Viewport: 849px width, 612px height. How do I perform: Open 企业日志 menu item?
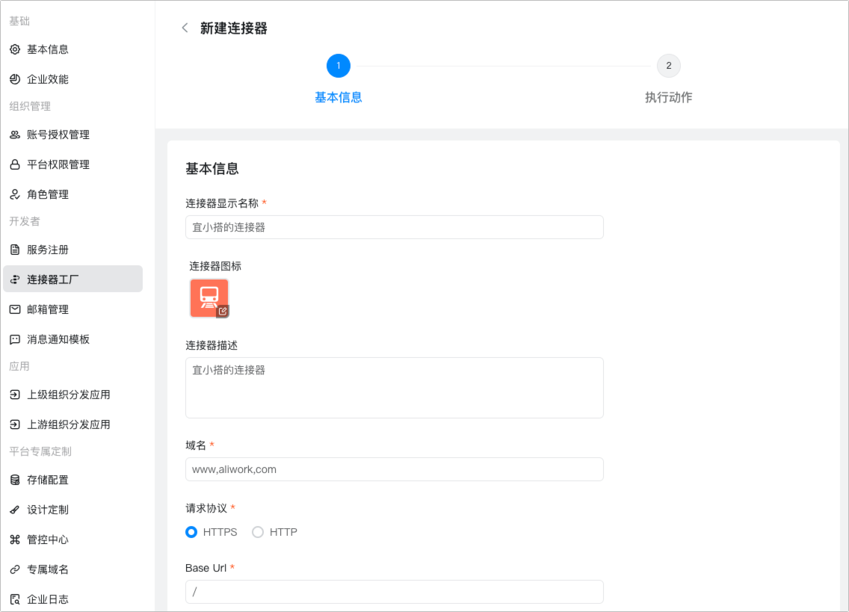click(x=73, y=599)
